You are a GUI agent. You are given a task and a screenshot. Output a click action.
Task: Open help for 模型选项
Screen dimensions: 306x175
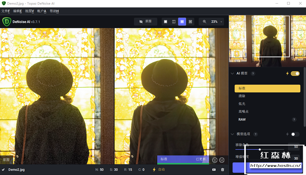click(255, 134)
